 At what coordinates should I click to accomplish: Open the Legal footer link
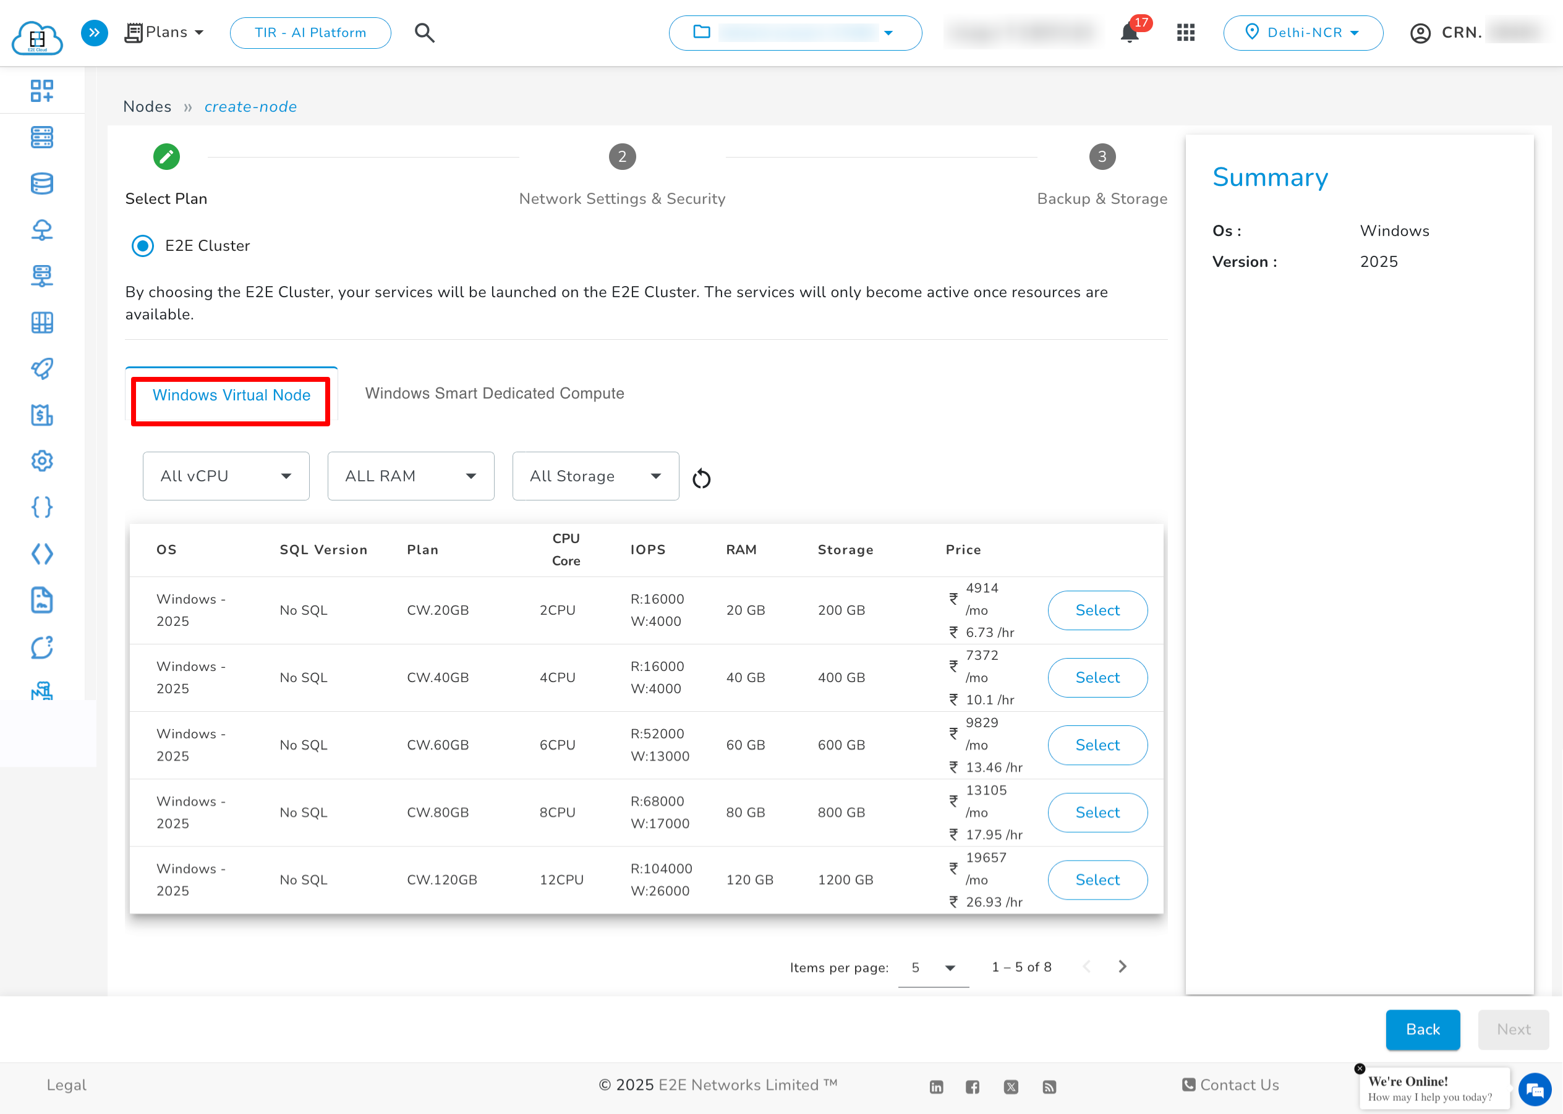coord(67,1085)
